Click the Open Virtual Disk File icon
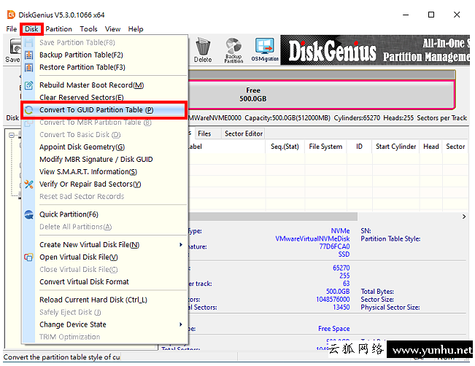Viewport: 475px width, 366px height. click(x=28, y=257)
